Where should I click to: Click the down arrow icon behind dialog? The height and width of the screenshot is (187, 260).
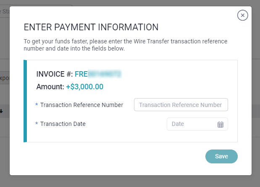coord(1,111)
